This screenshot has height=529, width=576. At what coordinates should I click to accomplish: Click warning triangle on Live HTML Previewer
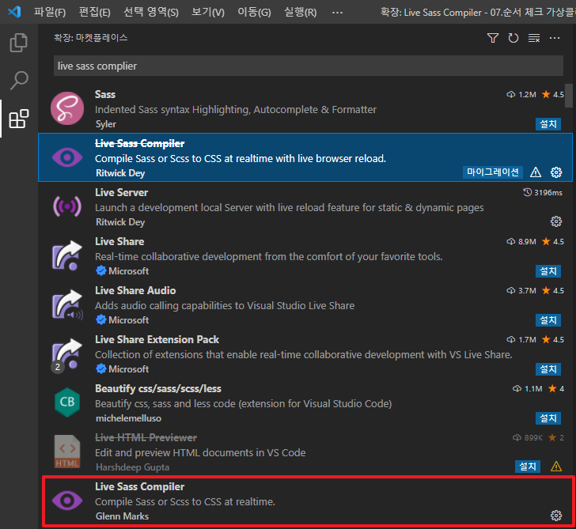556,467
